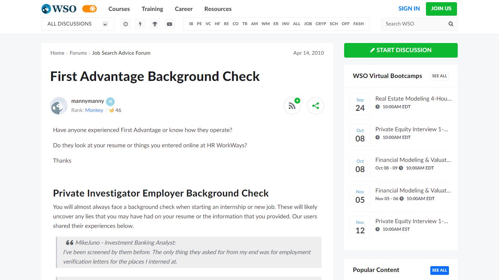The width and height of the screenshot is (499, 280).
Task: Select the INV forum tab
Action: (286, 24)
